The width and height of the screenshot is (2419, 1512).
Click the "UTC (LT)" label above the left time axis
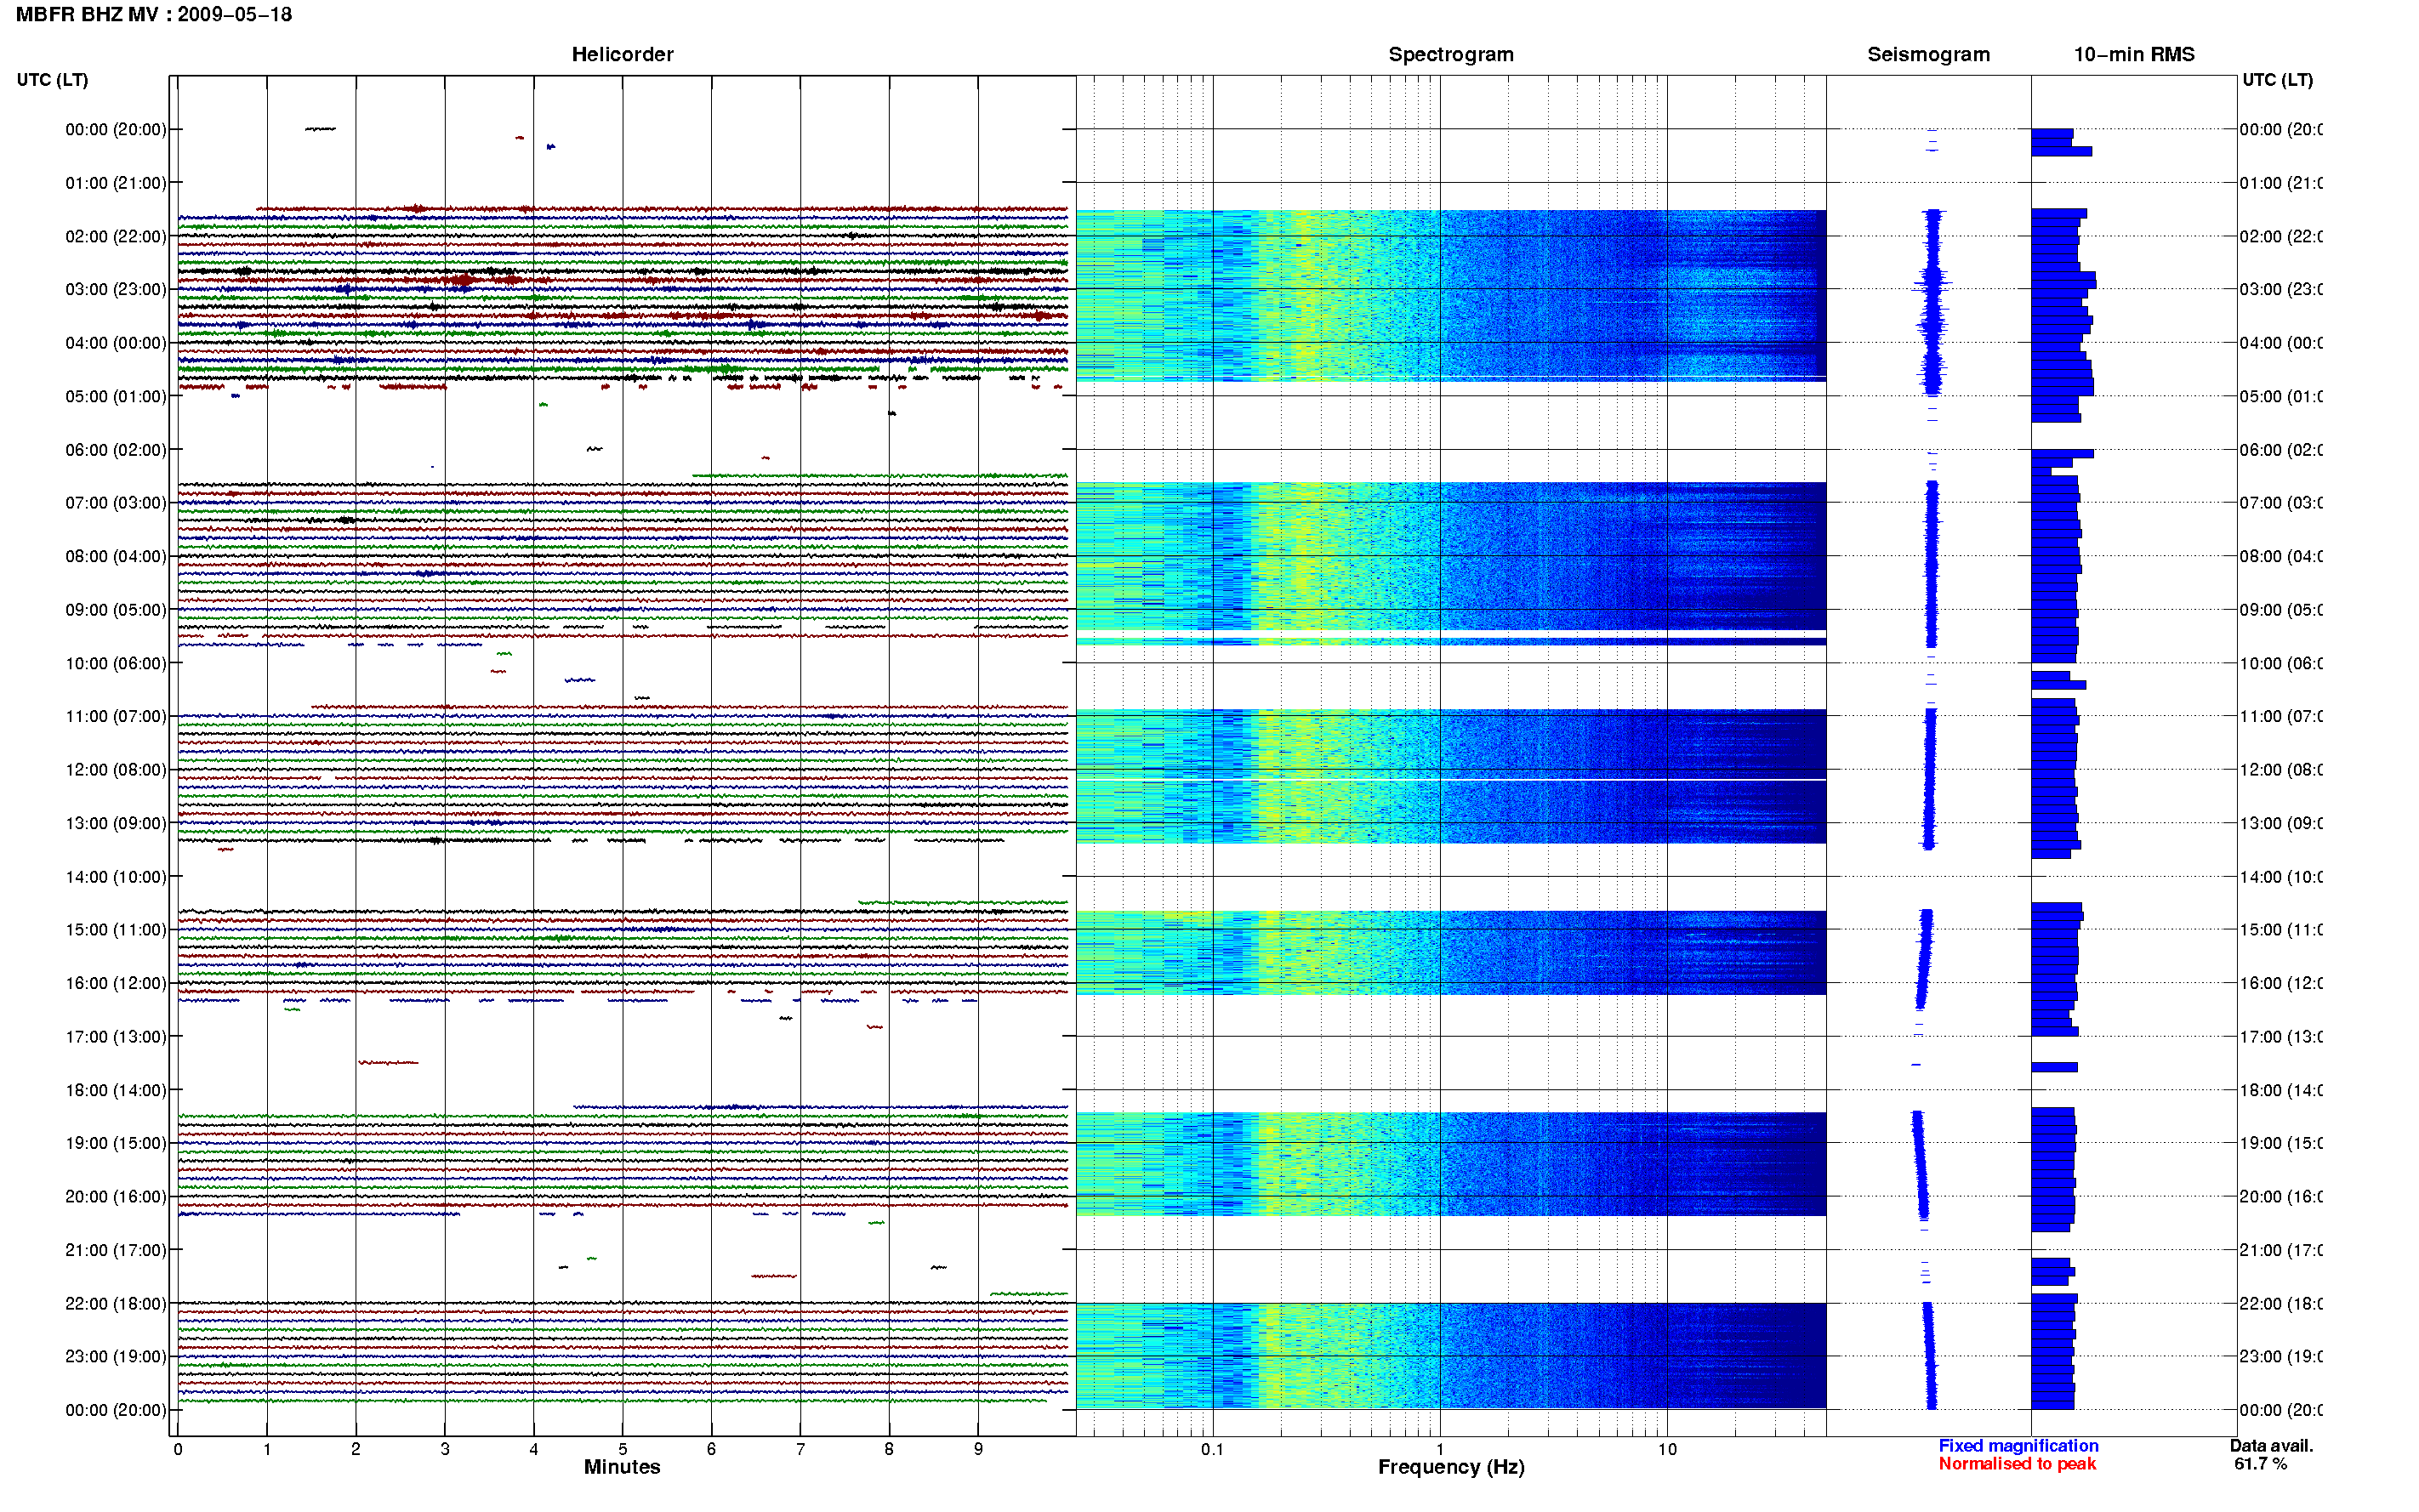[52, 80]
